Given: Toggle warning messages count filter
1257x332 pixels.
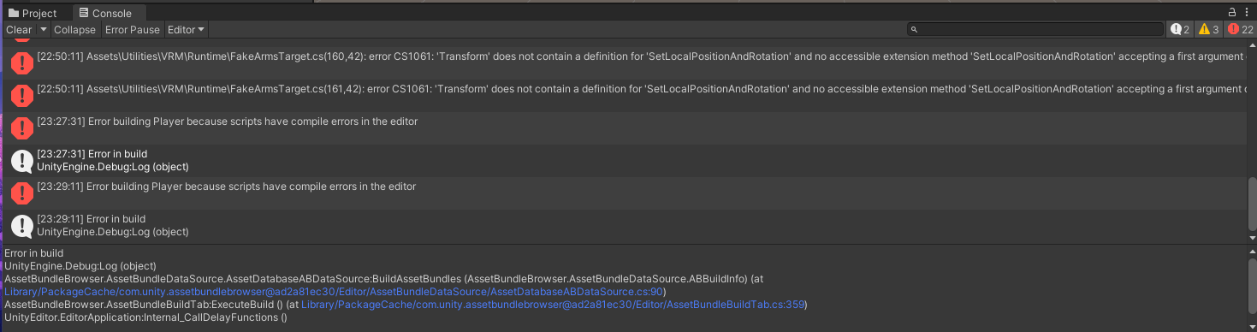Looking at the screenshot, I should point(1208,29).
